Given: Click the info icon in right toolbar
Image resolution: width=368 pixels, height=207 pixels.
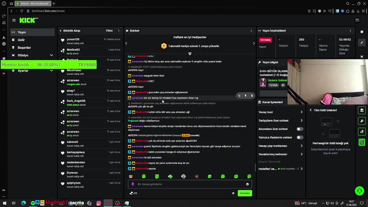Looking at the screenshot, I should point(362,32).
